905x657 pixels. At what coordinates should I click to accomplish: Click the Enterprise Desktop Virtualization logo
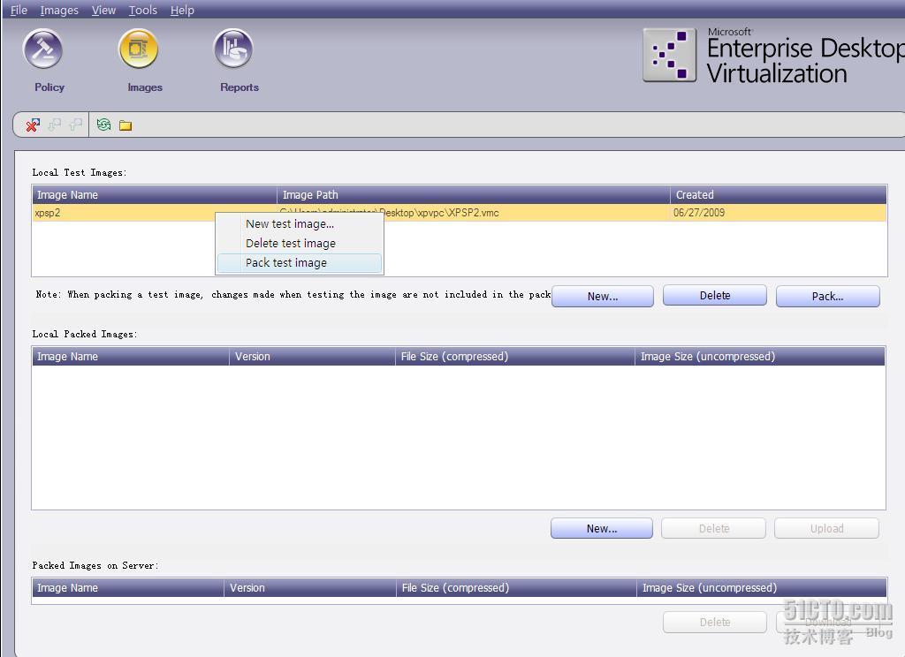point(773,57)
